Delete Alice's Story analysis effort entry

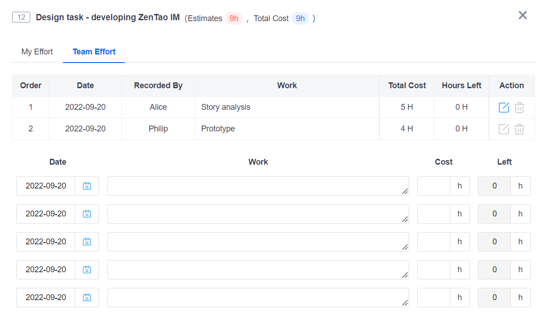pyautogui.click(x=519, y=108)
